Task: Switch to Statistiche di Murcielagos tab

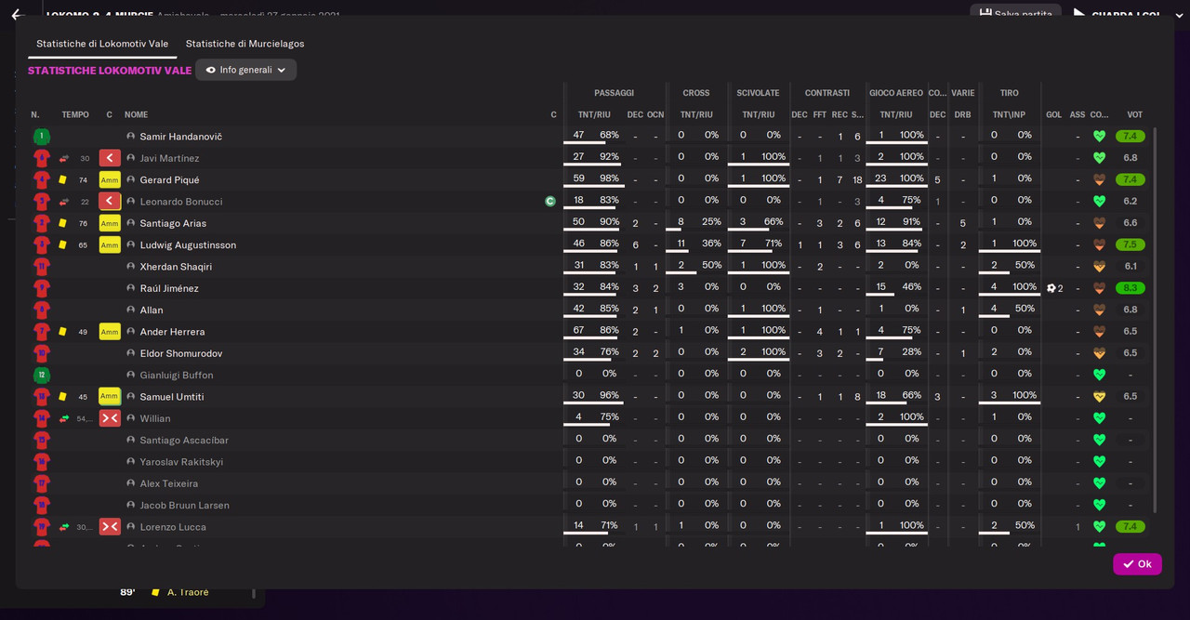Action: click(245, 44)
